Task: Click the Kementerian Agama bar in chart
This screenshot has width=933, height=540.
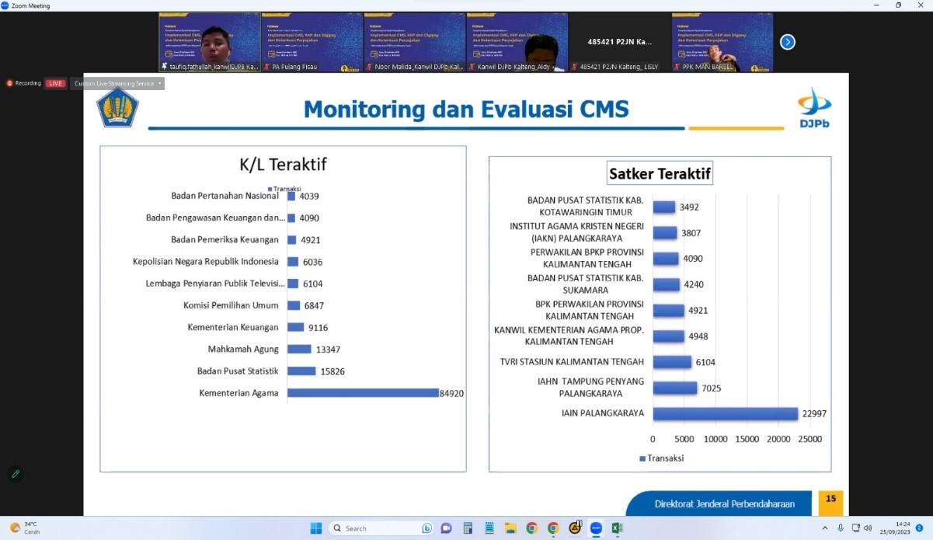Action: click(363, 393)
